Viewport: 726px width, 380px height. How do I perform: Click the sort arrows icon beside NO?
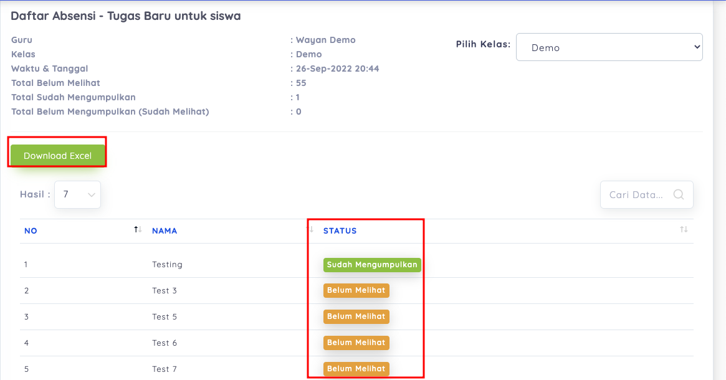pos(138,230)
